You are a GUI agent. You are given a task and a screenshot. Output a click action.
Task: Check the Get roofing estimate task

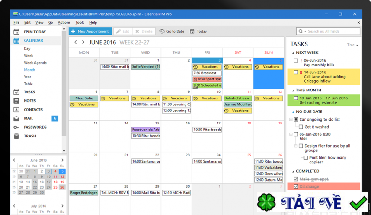pyautogui.click(x=296, y=98)
